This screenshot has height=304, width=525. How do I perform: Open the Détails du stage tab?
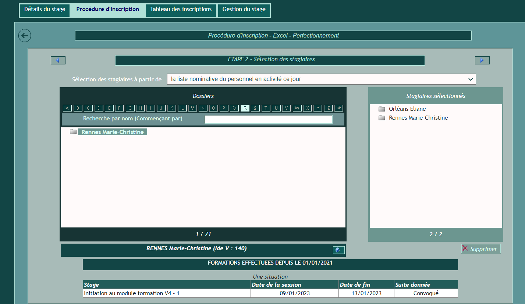[45, 10]
